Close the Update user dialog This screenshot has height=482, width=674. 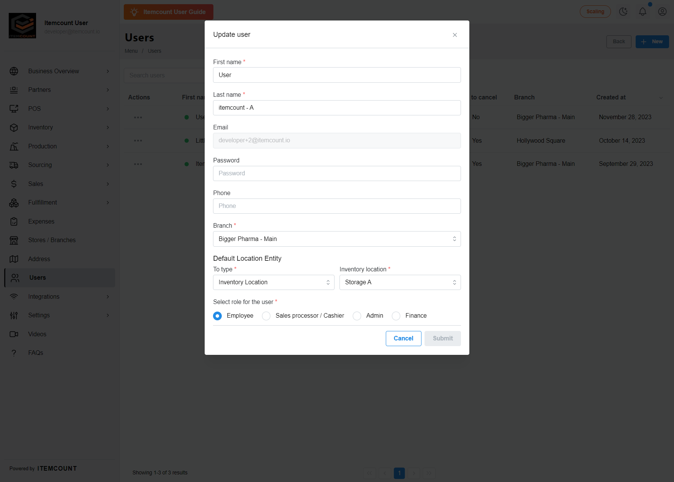(455, 35)
